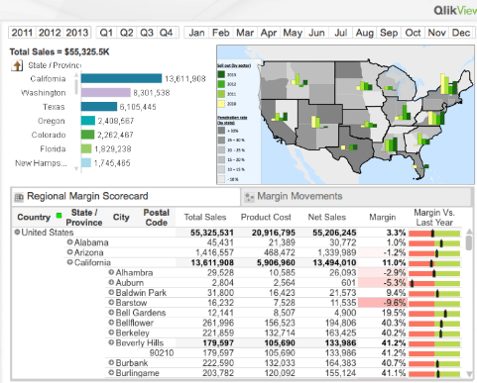Select postal code 90210 row

162,352
